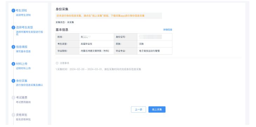This screenshot has height=127, width=256.
Task: Click the 上一步 button
Action: click(x=138, y=110)
